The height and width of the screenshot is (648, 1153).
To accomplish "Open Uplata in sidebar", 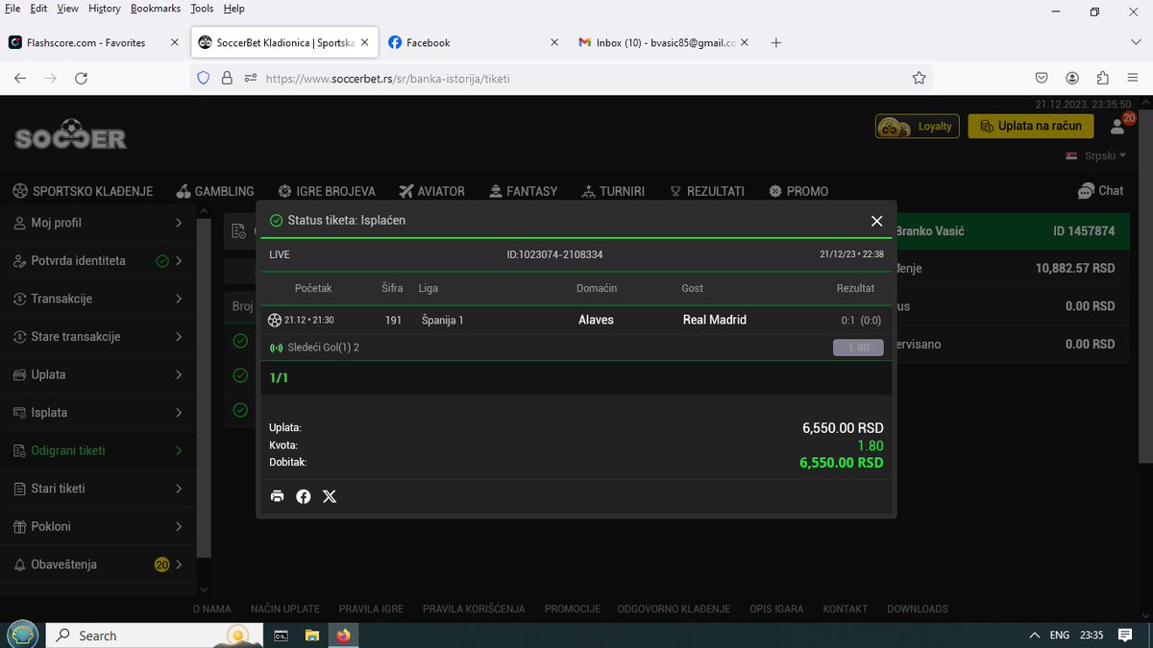I will 98,374.
